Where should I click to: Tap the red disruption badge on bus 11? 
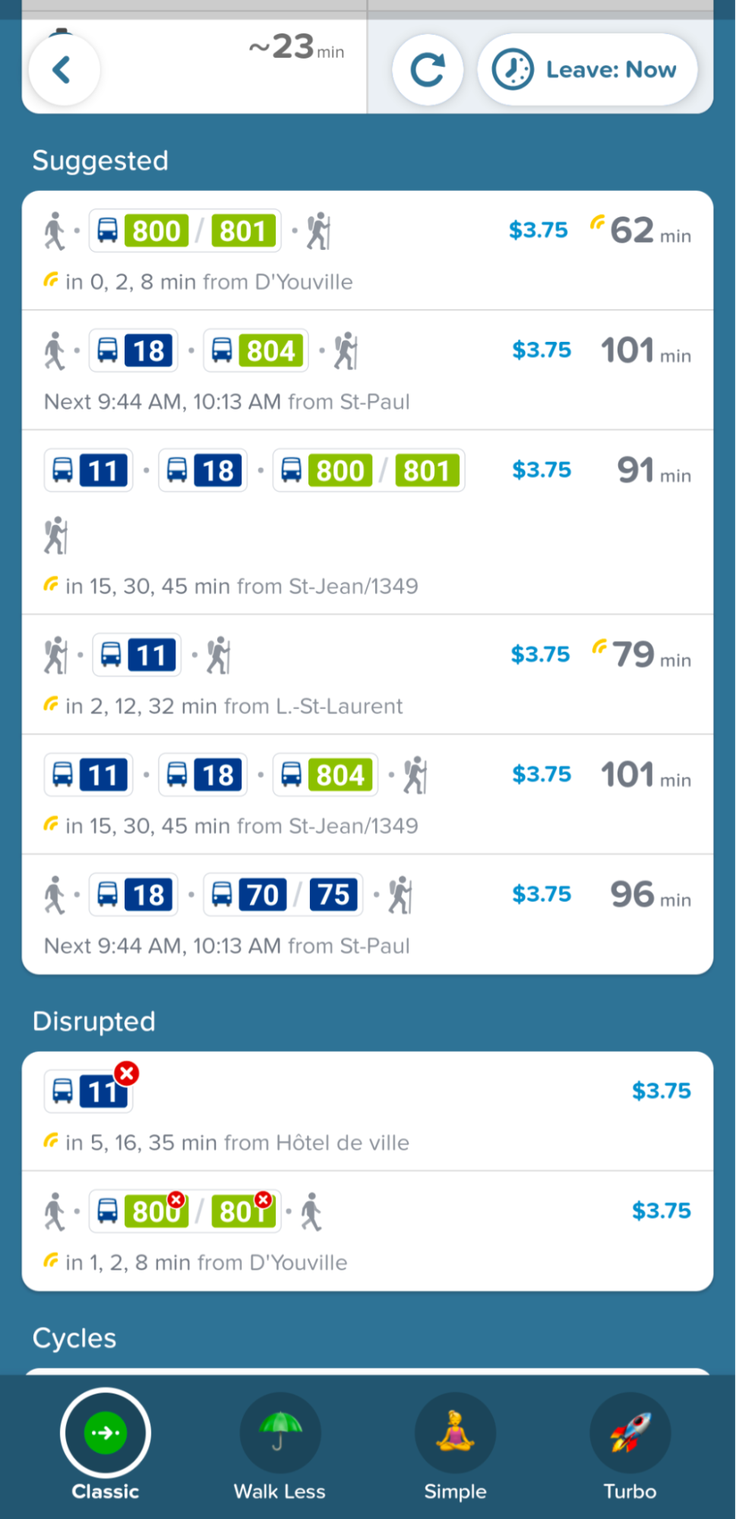127,1073
